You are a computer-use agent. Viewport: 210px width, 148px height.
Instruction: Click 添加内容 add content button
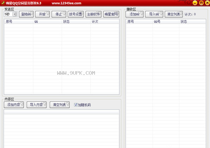pos(14,105)
